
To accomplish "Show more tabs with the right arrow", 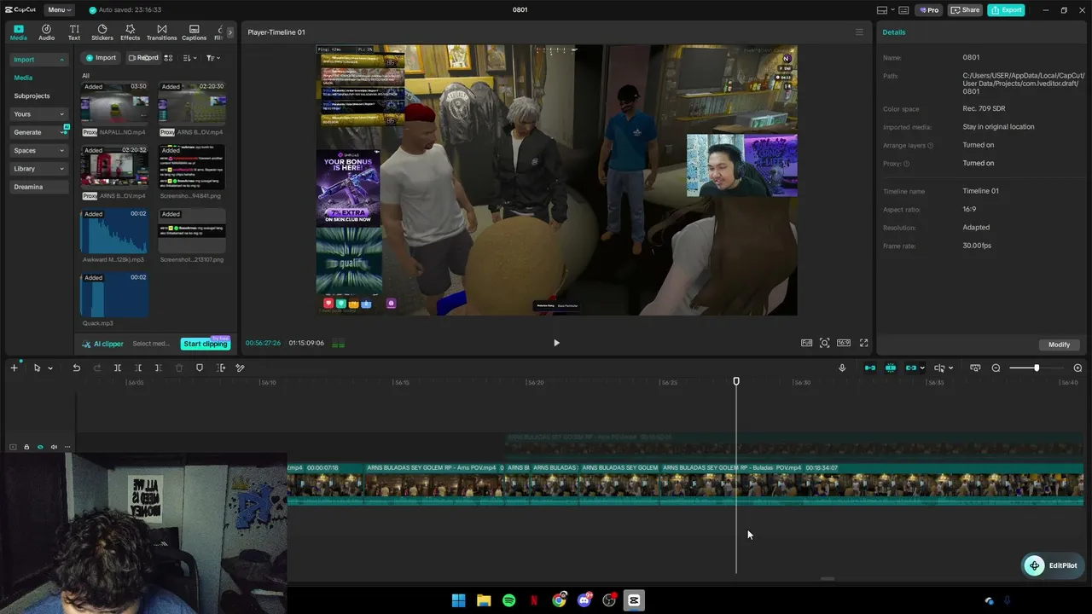I will click(x=229, y=32).
